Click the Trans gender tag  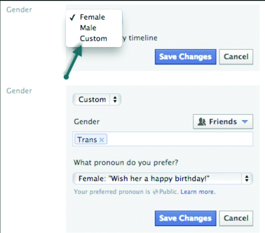click(x=87, y=140)
